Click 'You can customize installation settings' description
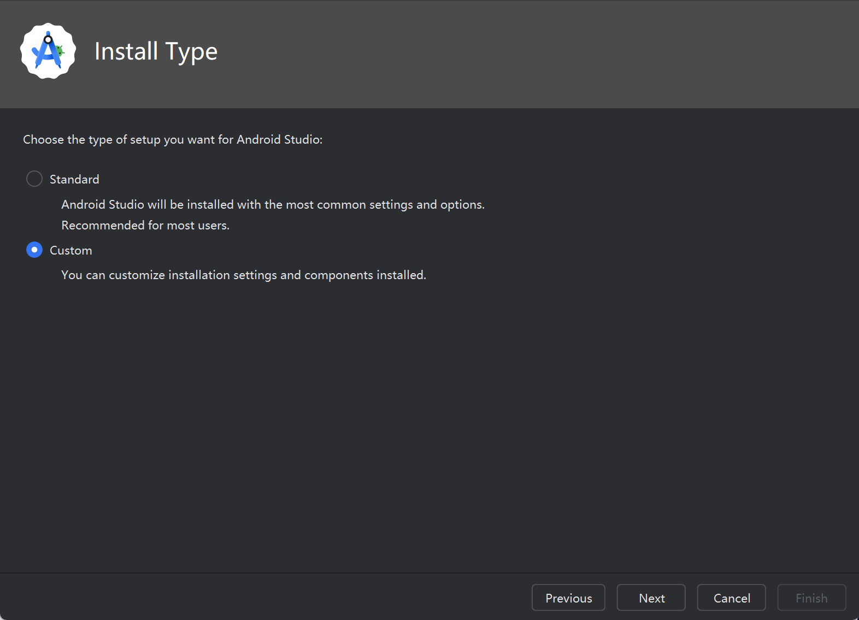The height and width of the screenshot is (620, 859). (x=244, y=275)
